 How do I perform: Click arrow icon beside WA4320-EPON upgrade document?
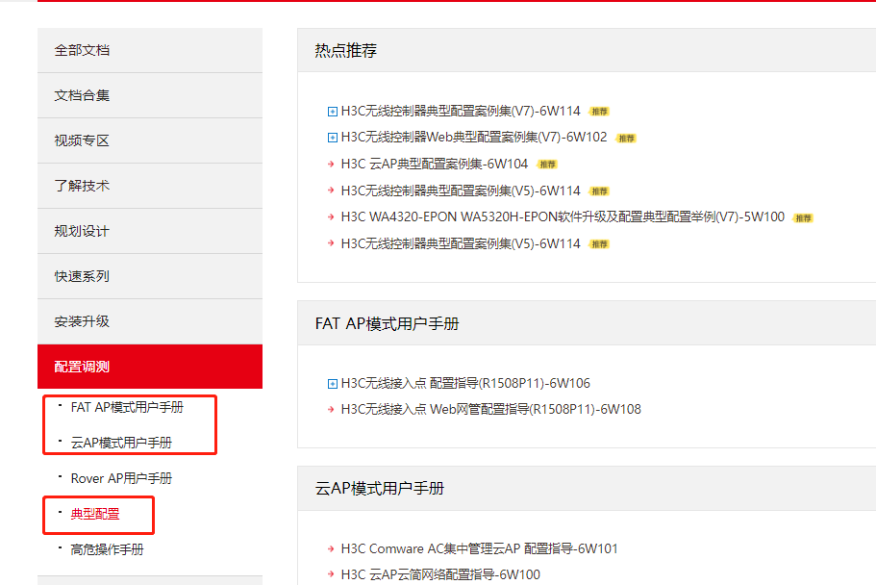(331, 217)
